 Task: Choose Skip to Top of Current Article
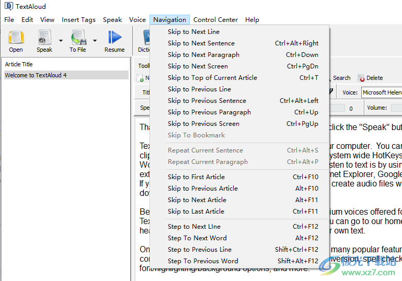click(239, 78)
